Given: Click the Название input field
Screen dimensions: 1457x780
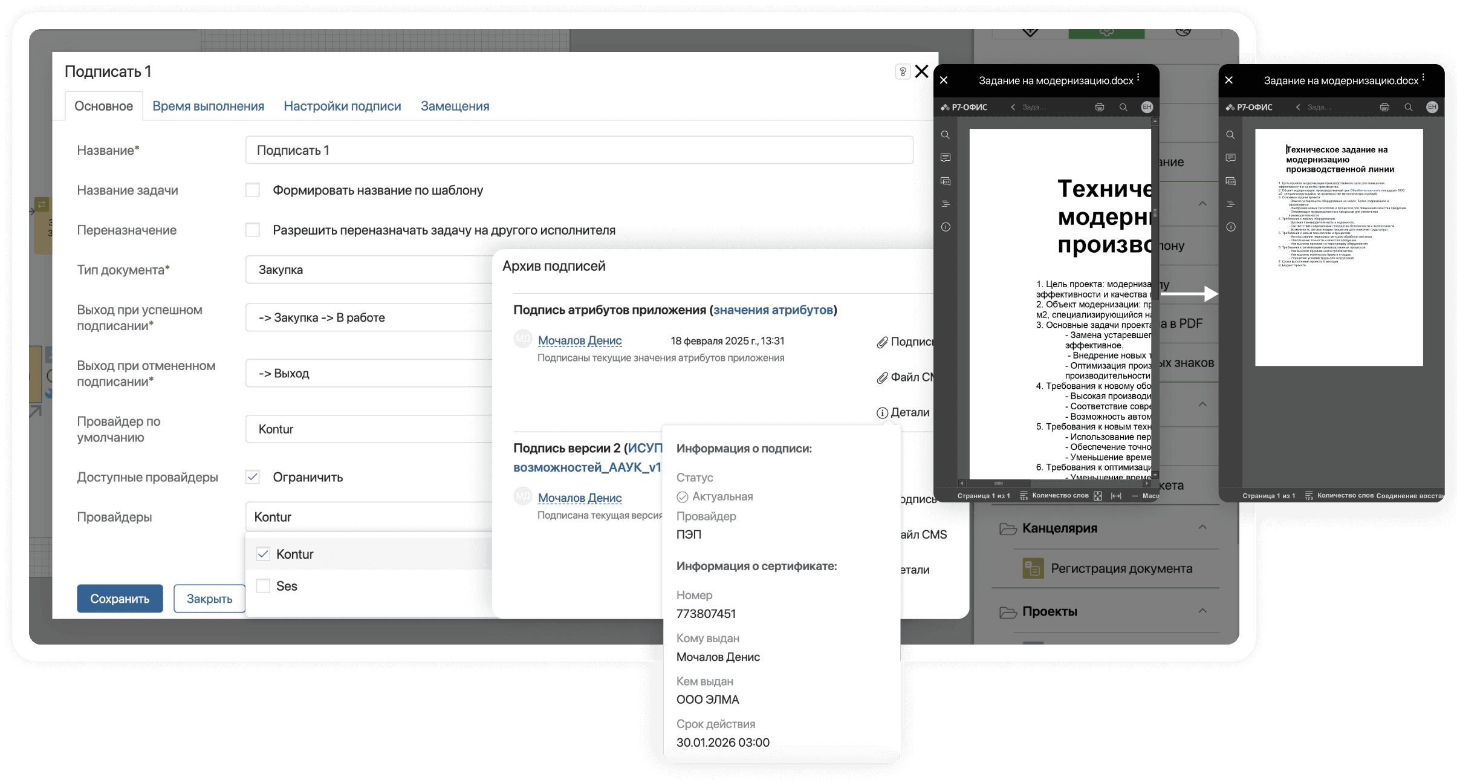Looking at the screenshot, I should [579, 151].
